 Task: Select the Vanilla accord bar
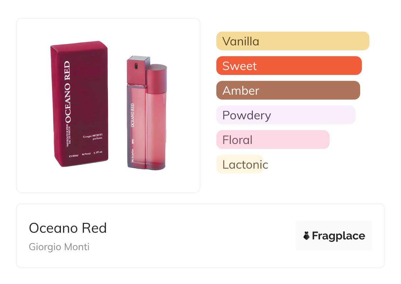coord(292,41)
